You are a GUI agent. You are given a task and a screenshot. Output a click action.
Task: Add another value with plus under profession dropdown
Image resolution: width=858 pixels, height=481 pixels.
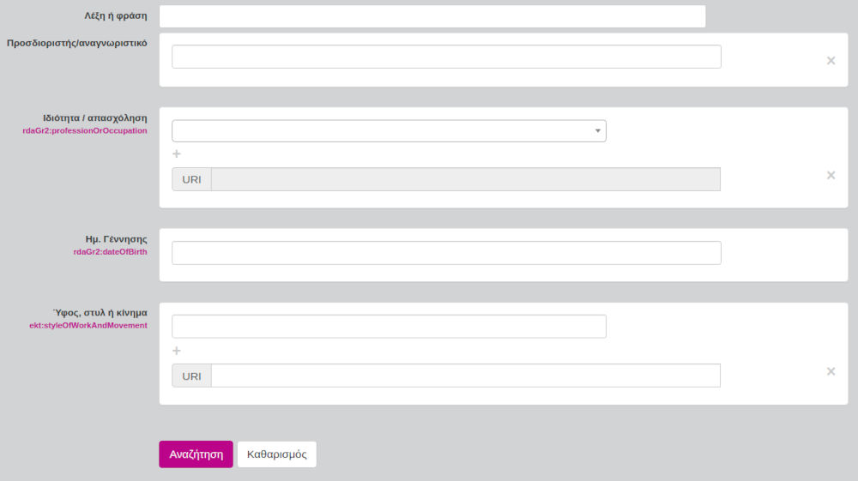click(177, 154)
